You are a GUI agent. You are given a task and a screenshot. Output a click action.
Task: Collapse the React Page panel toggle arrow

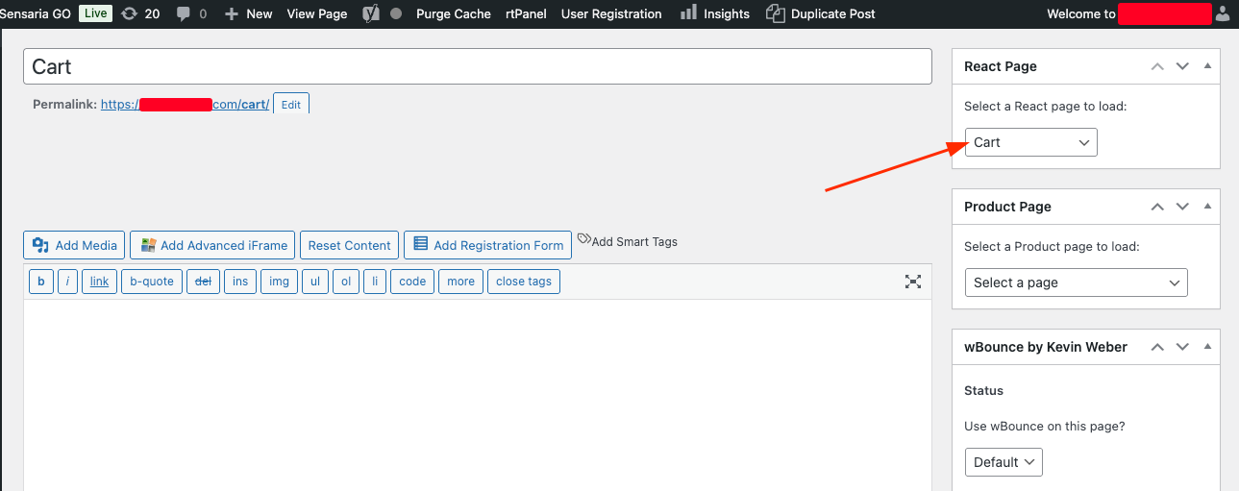click(x=1207, y=66)
